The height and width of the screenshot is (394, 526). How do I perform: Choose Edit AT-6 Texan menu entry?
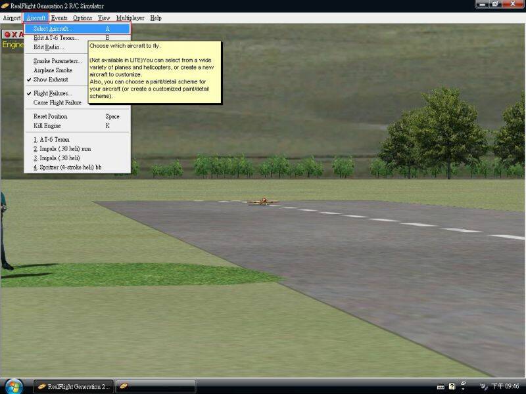coord(78,38)
